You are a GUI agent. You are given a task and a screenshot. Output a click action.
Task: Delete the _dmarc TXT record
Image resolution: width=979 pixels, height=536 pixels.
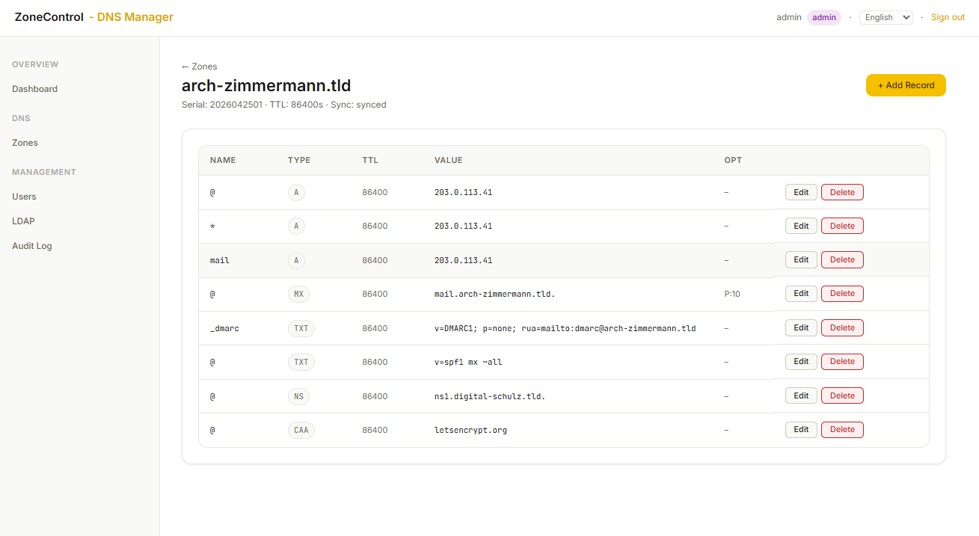tap(842, 328)
